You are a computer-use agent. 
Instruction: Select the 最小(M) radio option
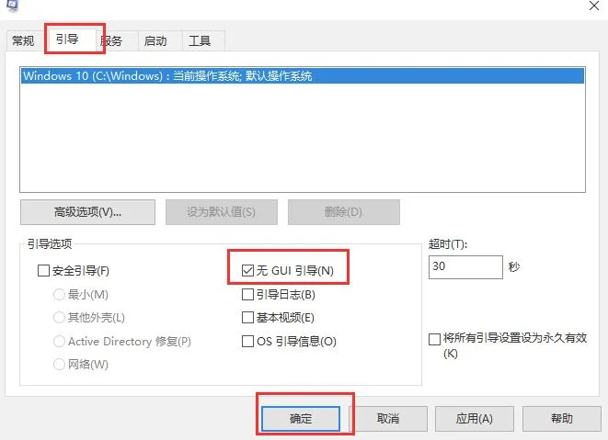click(x=59, y=294)
